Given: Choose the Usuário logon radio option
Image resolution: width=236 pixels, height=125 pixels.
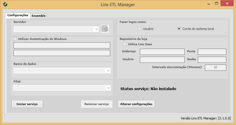Looking at the screenshot, I should pyautogui.click(x=139, y=29).
